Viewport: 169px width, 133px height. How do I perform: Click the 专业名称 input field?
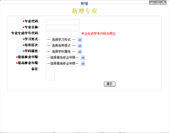pyautogui.click(x=63, y=28)
